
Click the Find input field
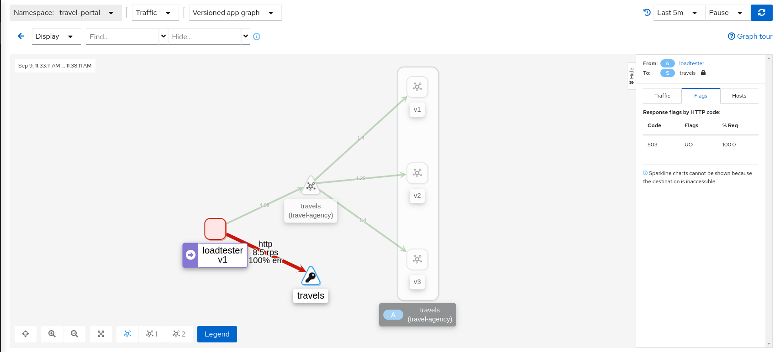point(122,36)
